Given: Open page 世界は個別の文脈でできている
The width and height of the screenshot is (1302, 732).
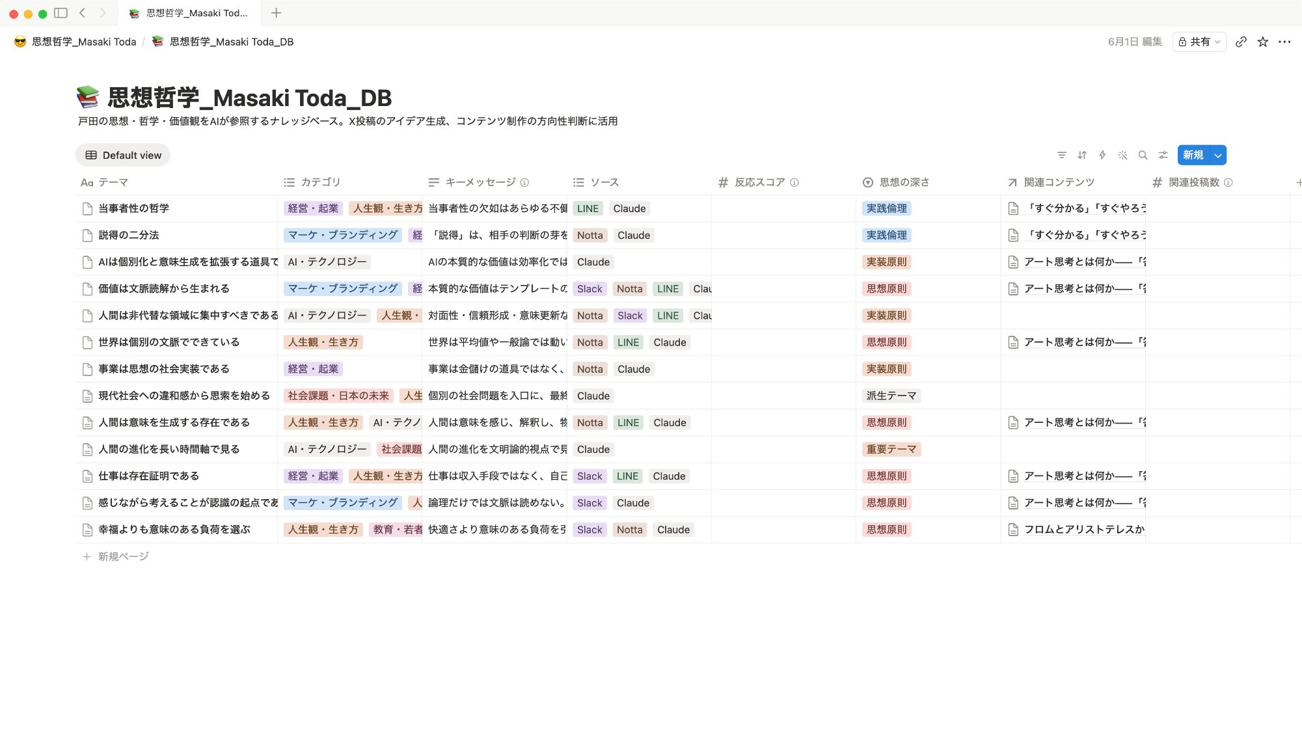Looking at the screenshot, I should [169, 342].
